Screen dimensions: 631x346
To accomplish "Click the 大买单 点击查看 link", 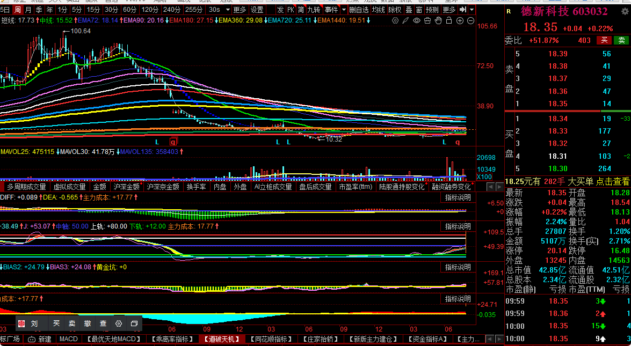I will point(598,182).
